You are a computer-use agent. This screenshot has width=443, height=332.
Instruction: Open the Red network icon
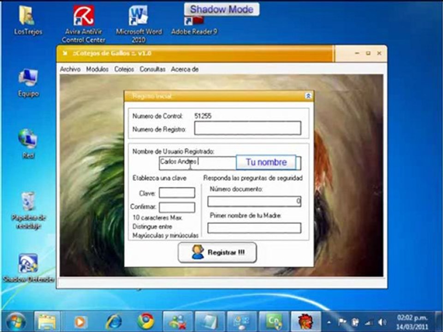(x=28, y=144)
